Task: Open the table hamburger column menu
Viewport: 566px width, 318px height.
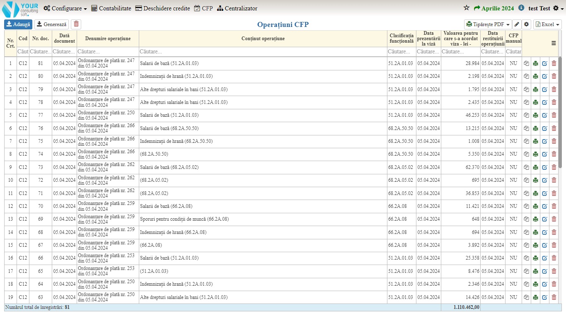Action: click(x=553, y=43)
